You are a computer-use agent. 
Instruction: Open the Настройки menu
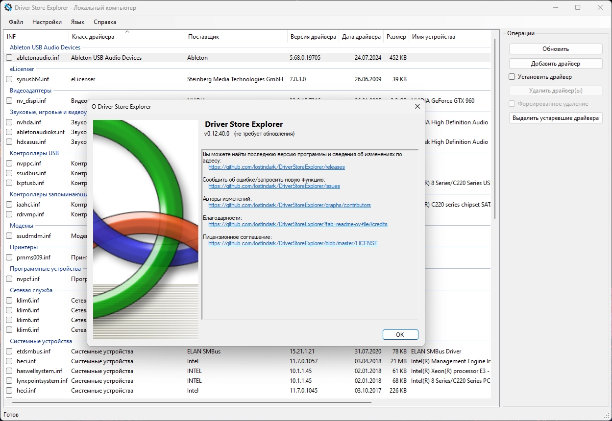click(x=47, y=22)
